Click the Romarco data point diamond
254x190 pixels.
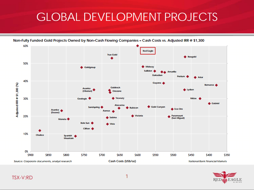(x=216, y=85)
